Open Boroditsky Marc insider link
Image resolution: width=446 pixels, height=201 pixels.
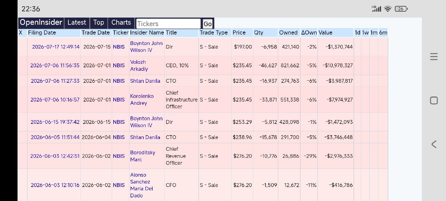click(x=143, y=156)
